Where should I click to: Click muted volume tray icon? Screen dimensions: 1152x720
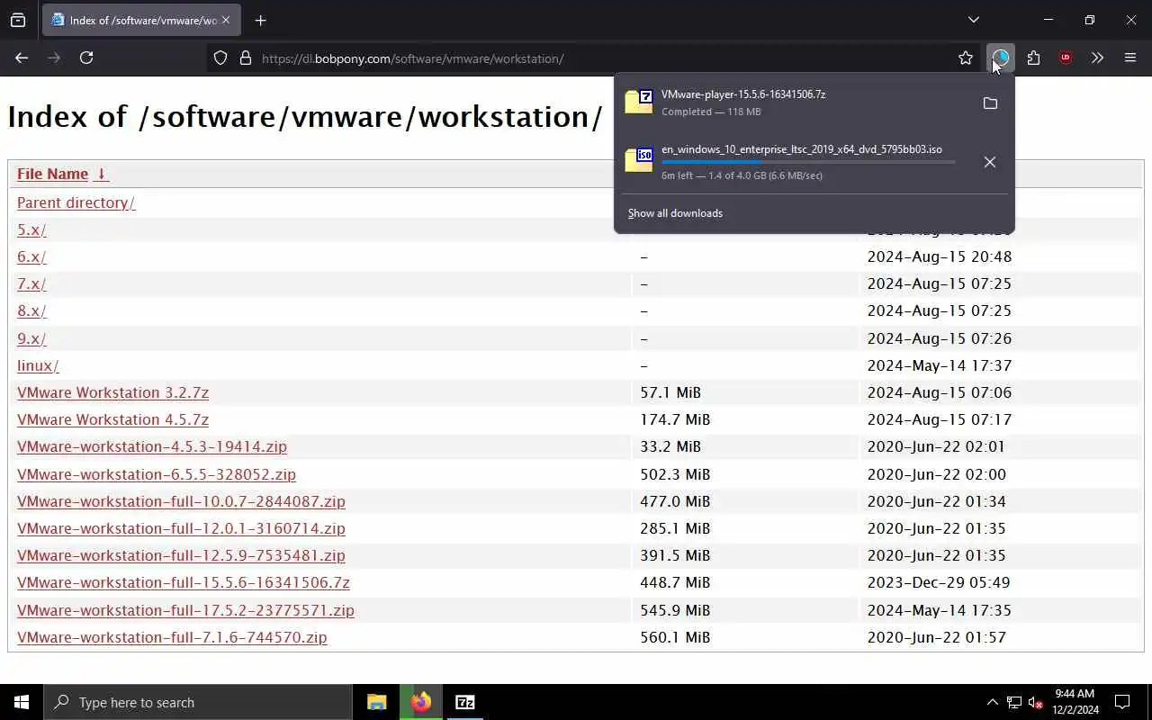click(x=1035, y=702)
